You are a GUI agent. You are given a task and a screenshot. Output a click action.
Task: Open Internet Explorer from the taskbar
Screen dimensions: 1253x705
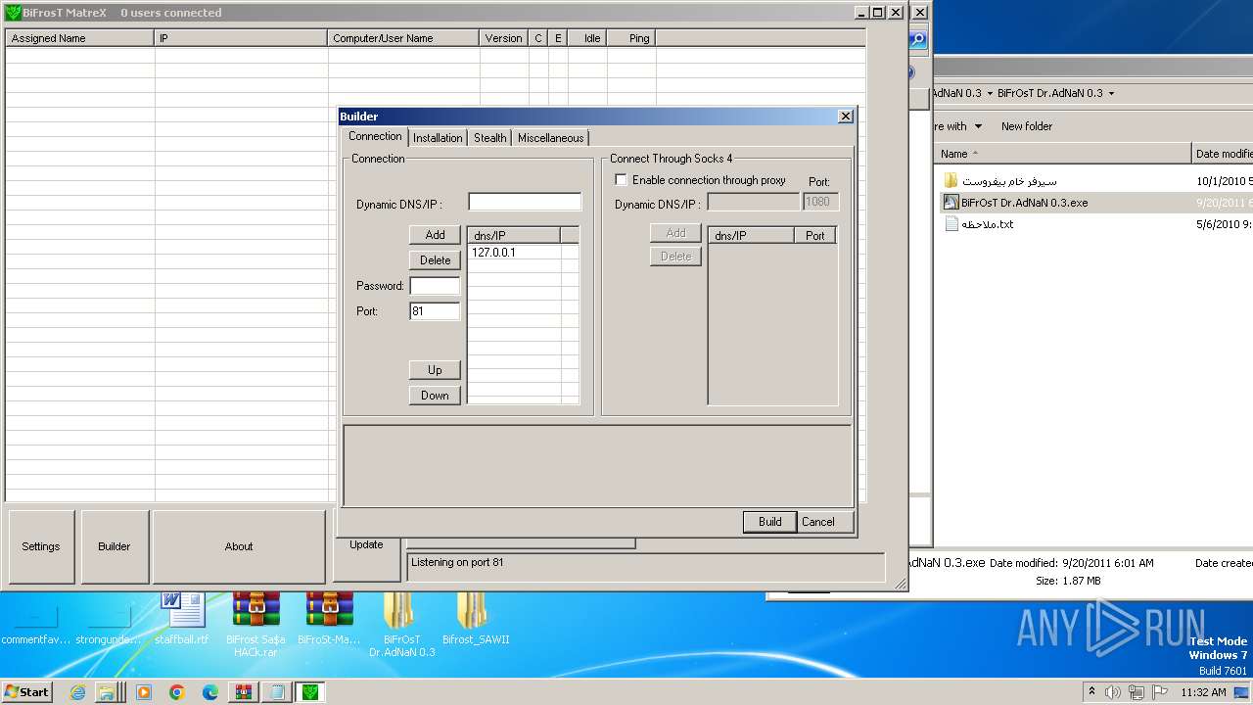point(77,692)
